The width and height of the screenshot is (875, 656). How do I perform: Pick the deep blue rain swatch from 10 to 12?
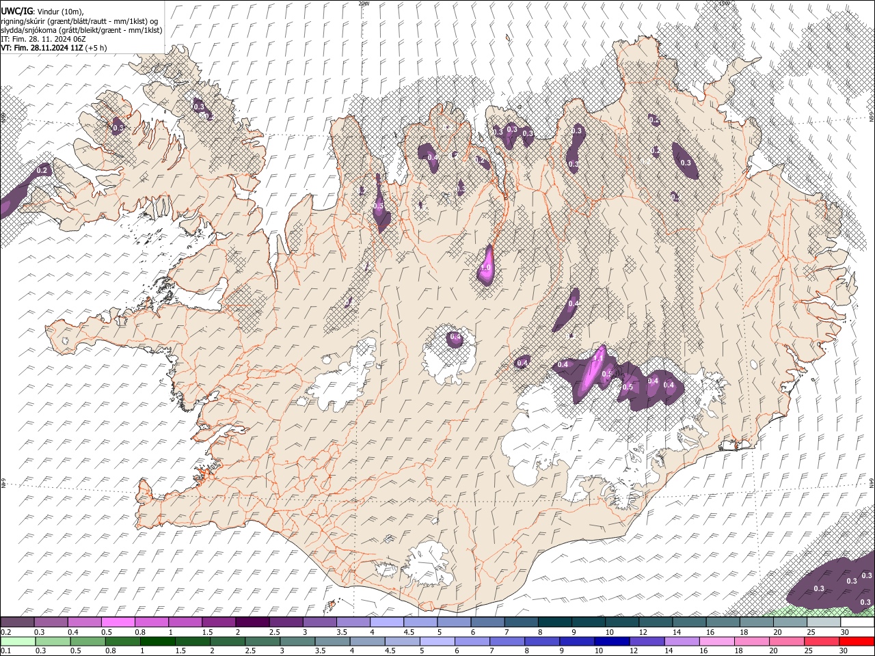pos(612,641)
